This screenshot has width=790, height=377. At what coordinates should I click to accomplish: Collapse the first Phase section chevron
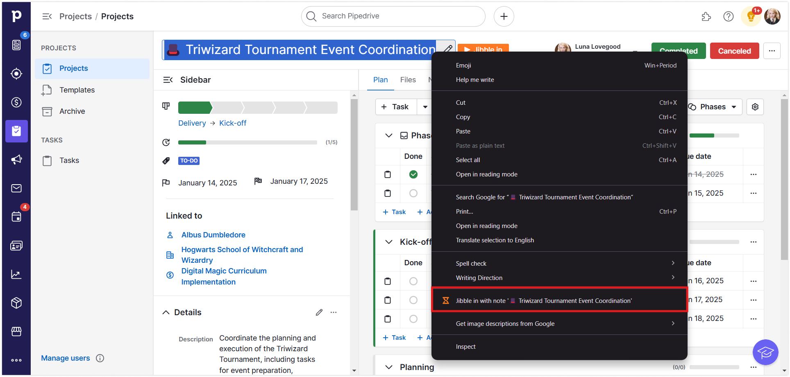click(x=389, y=135)
